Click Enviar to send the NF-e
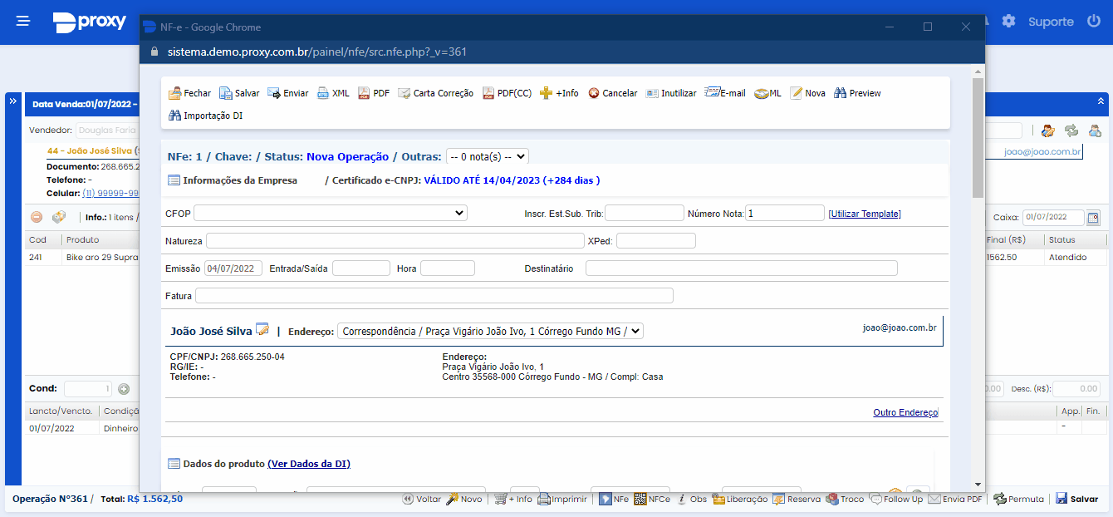The width and height of the screenshot is (1113, 517). (287, 93)
